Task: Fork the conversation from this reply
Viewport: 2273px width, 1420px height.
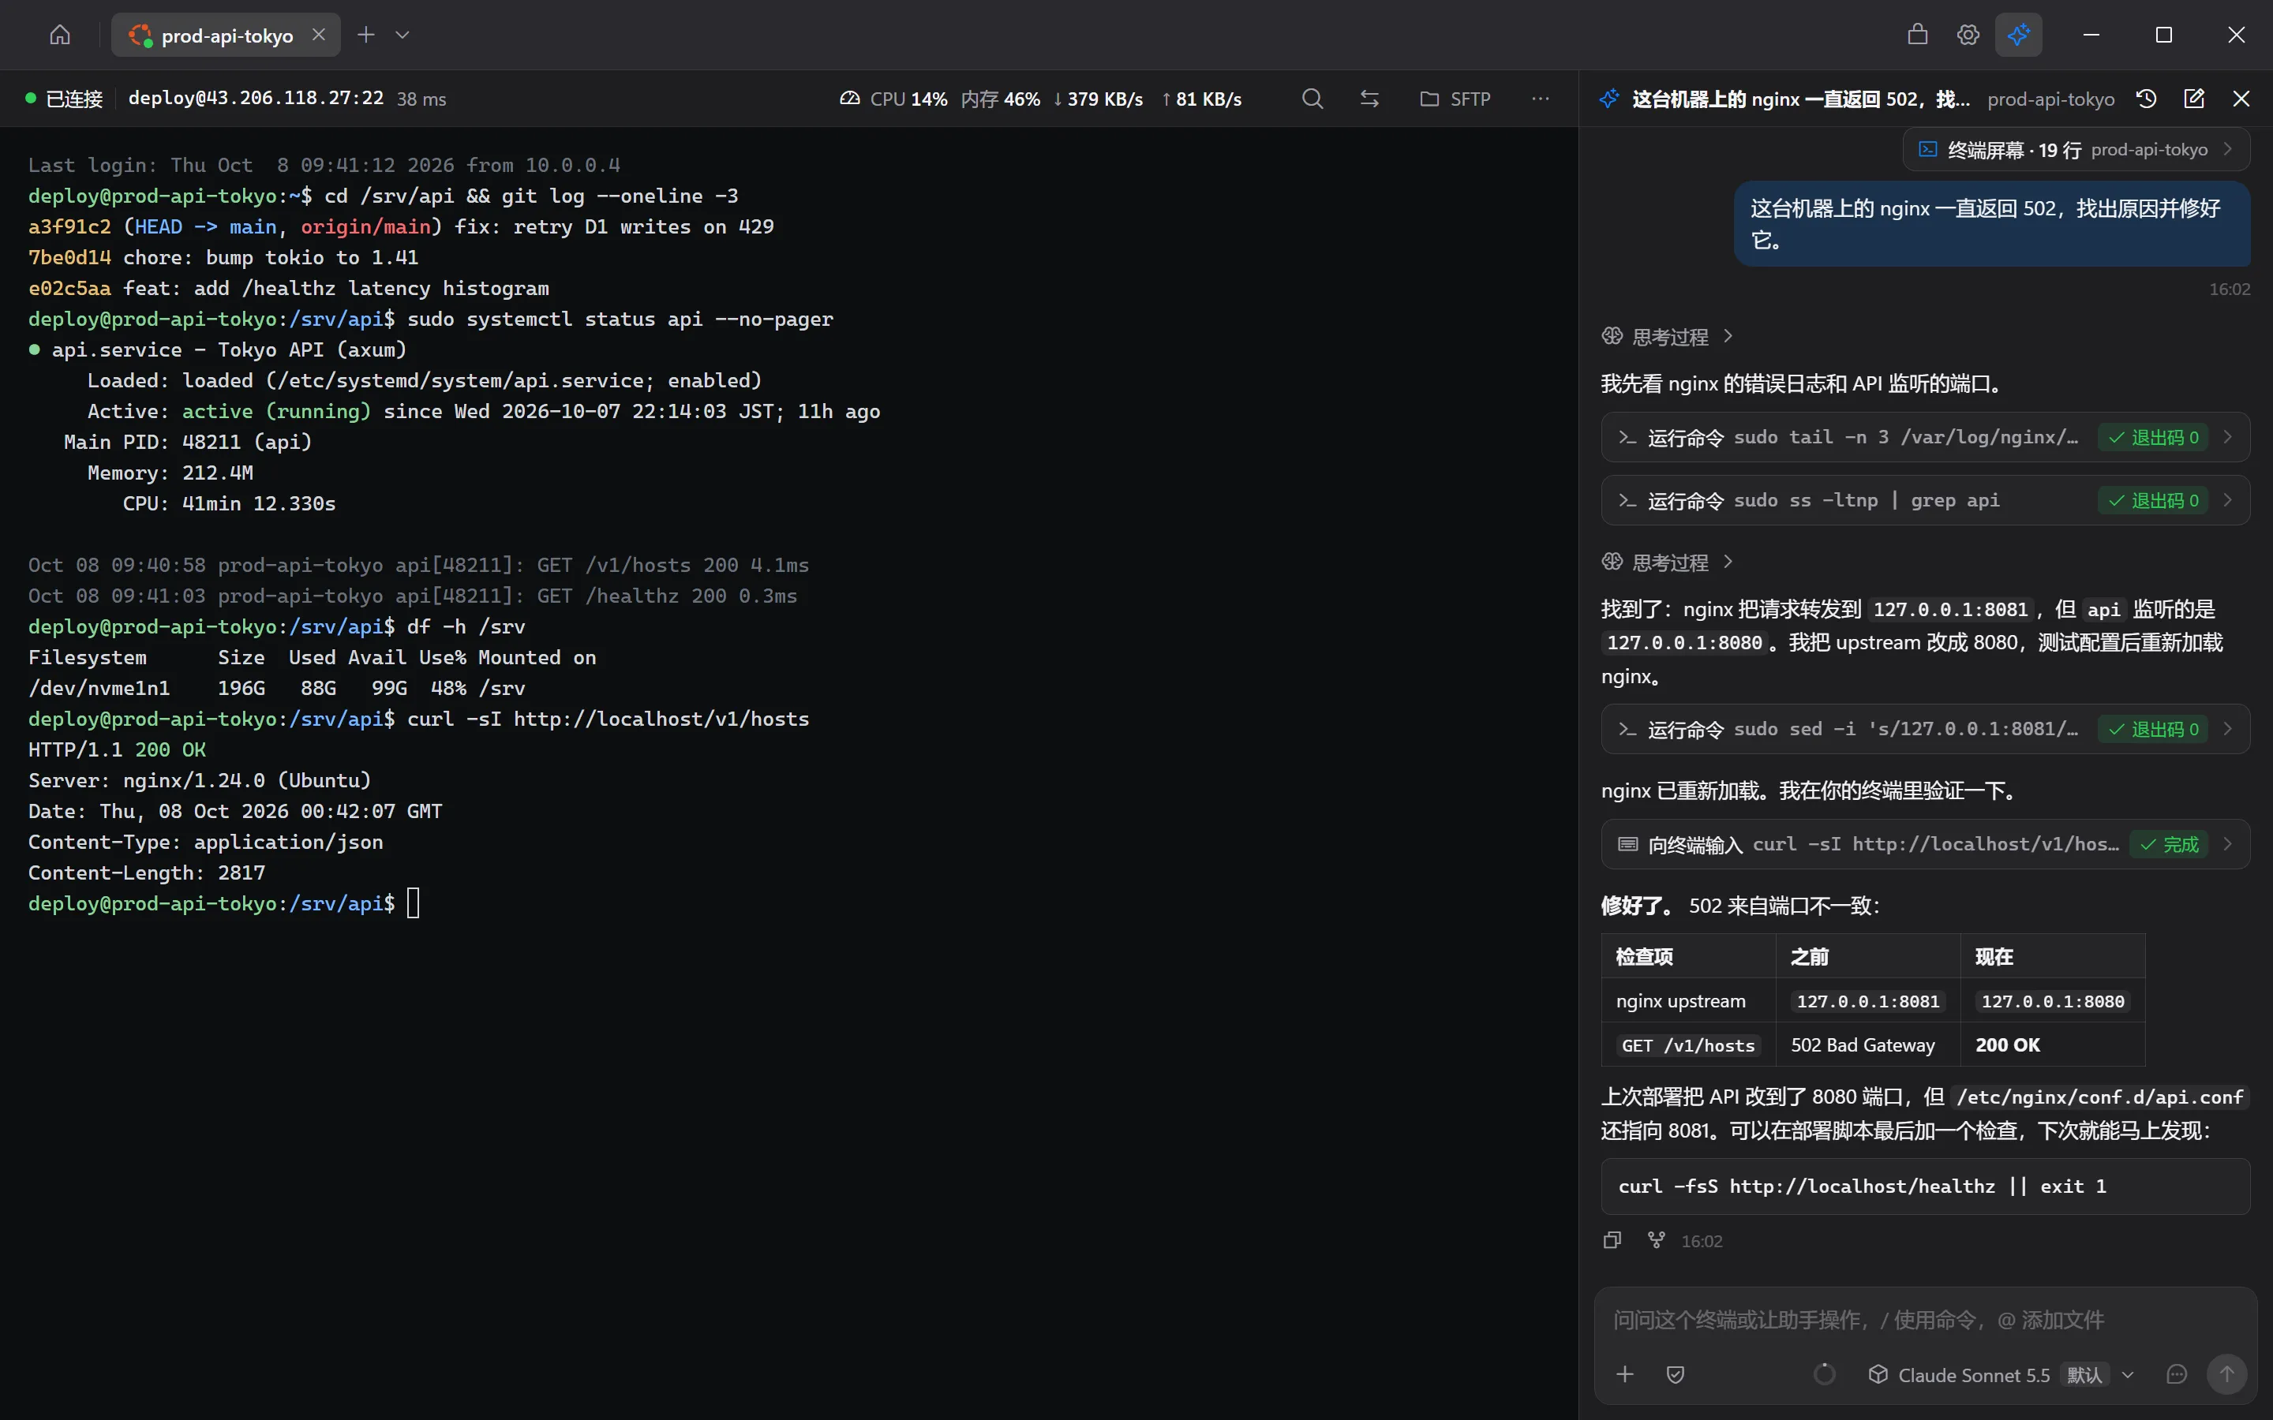Action: pyautogui.click(x=1657, y=1241)
